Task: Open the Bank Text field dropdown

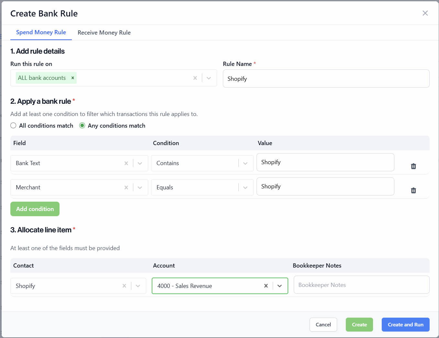Action: [140, 163]
